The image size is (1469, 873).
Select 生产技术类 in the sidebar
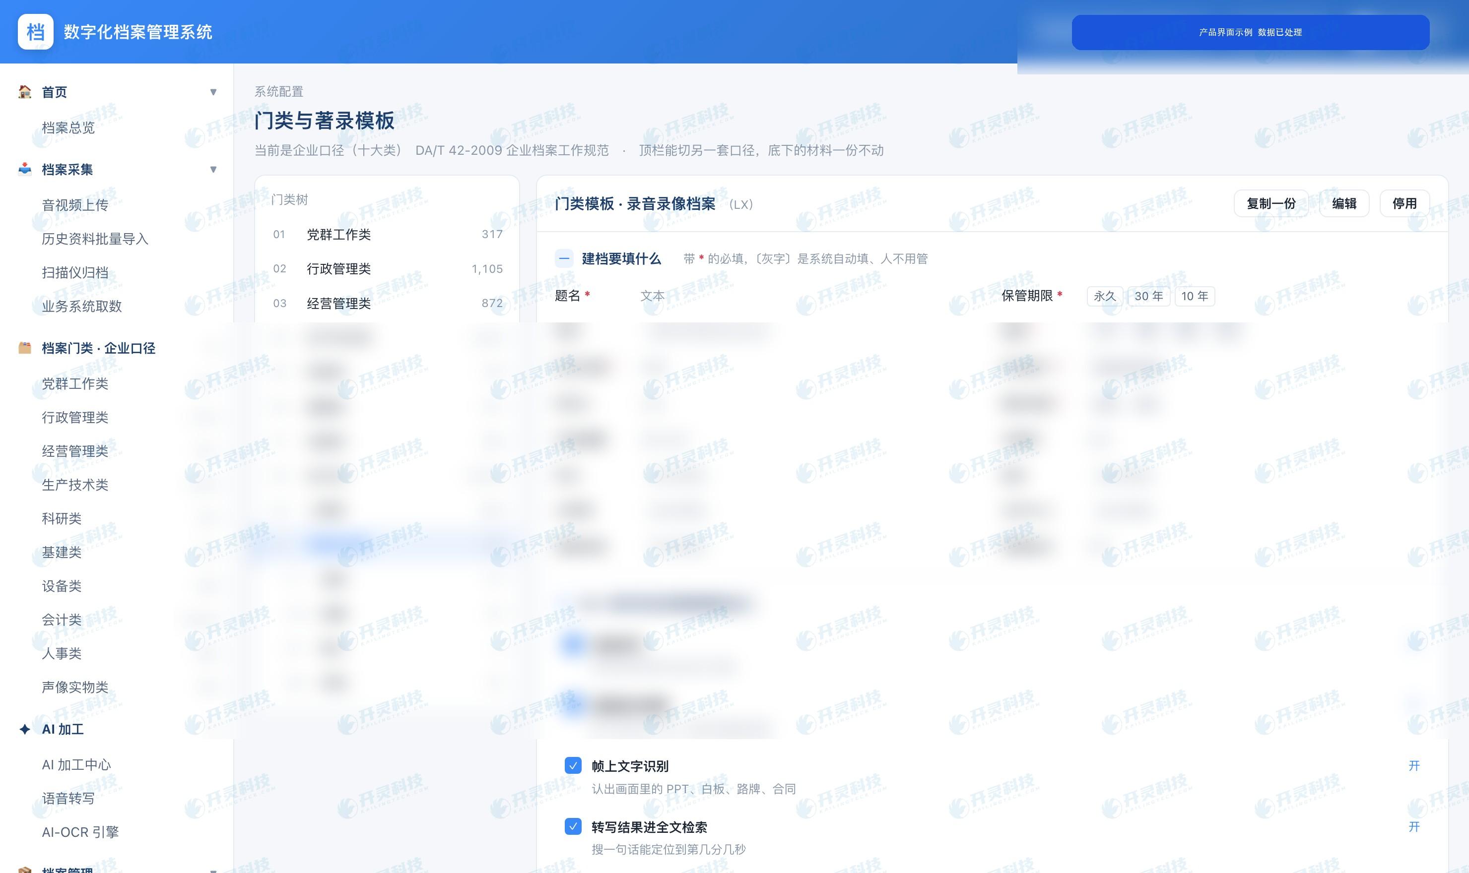(x=75, y=485)
